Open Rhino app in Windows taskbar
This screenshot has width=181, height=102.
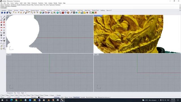click(62, 100)
